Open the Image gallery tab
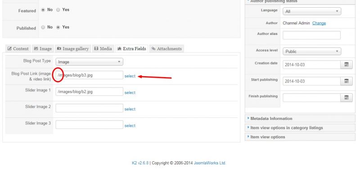Screen dimensions: 360x172 (x=73, y=49)
